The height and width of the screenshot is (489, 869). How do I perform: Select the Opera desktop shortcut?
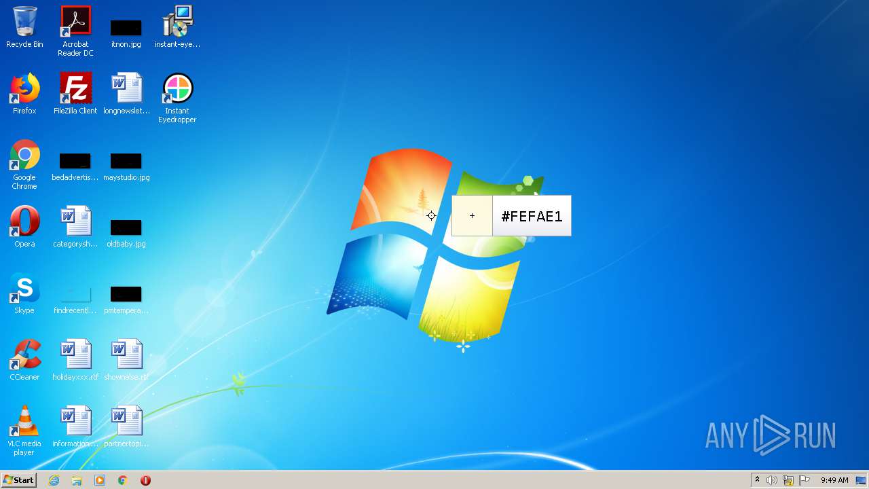click(x=24, y=227)
